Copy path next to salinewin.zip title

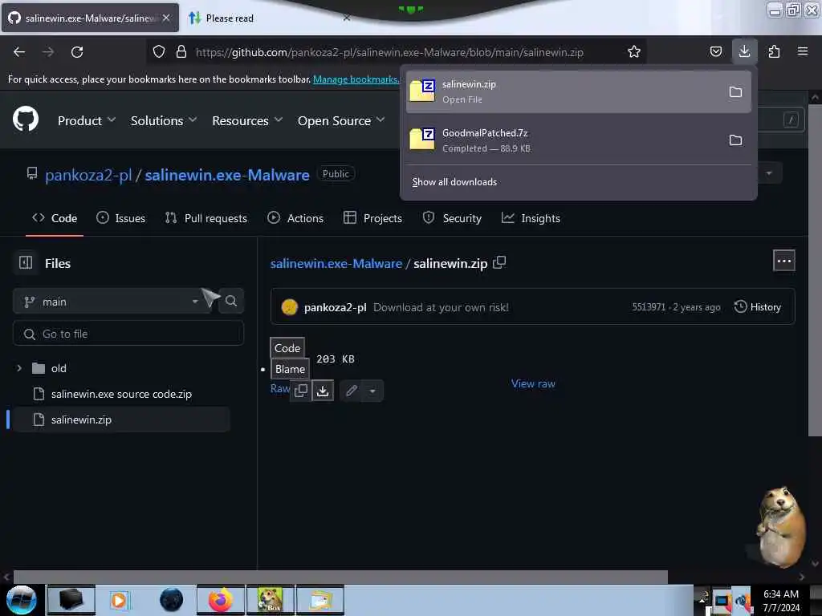499,262
